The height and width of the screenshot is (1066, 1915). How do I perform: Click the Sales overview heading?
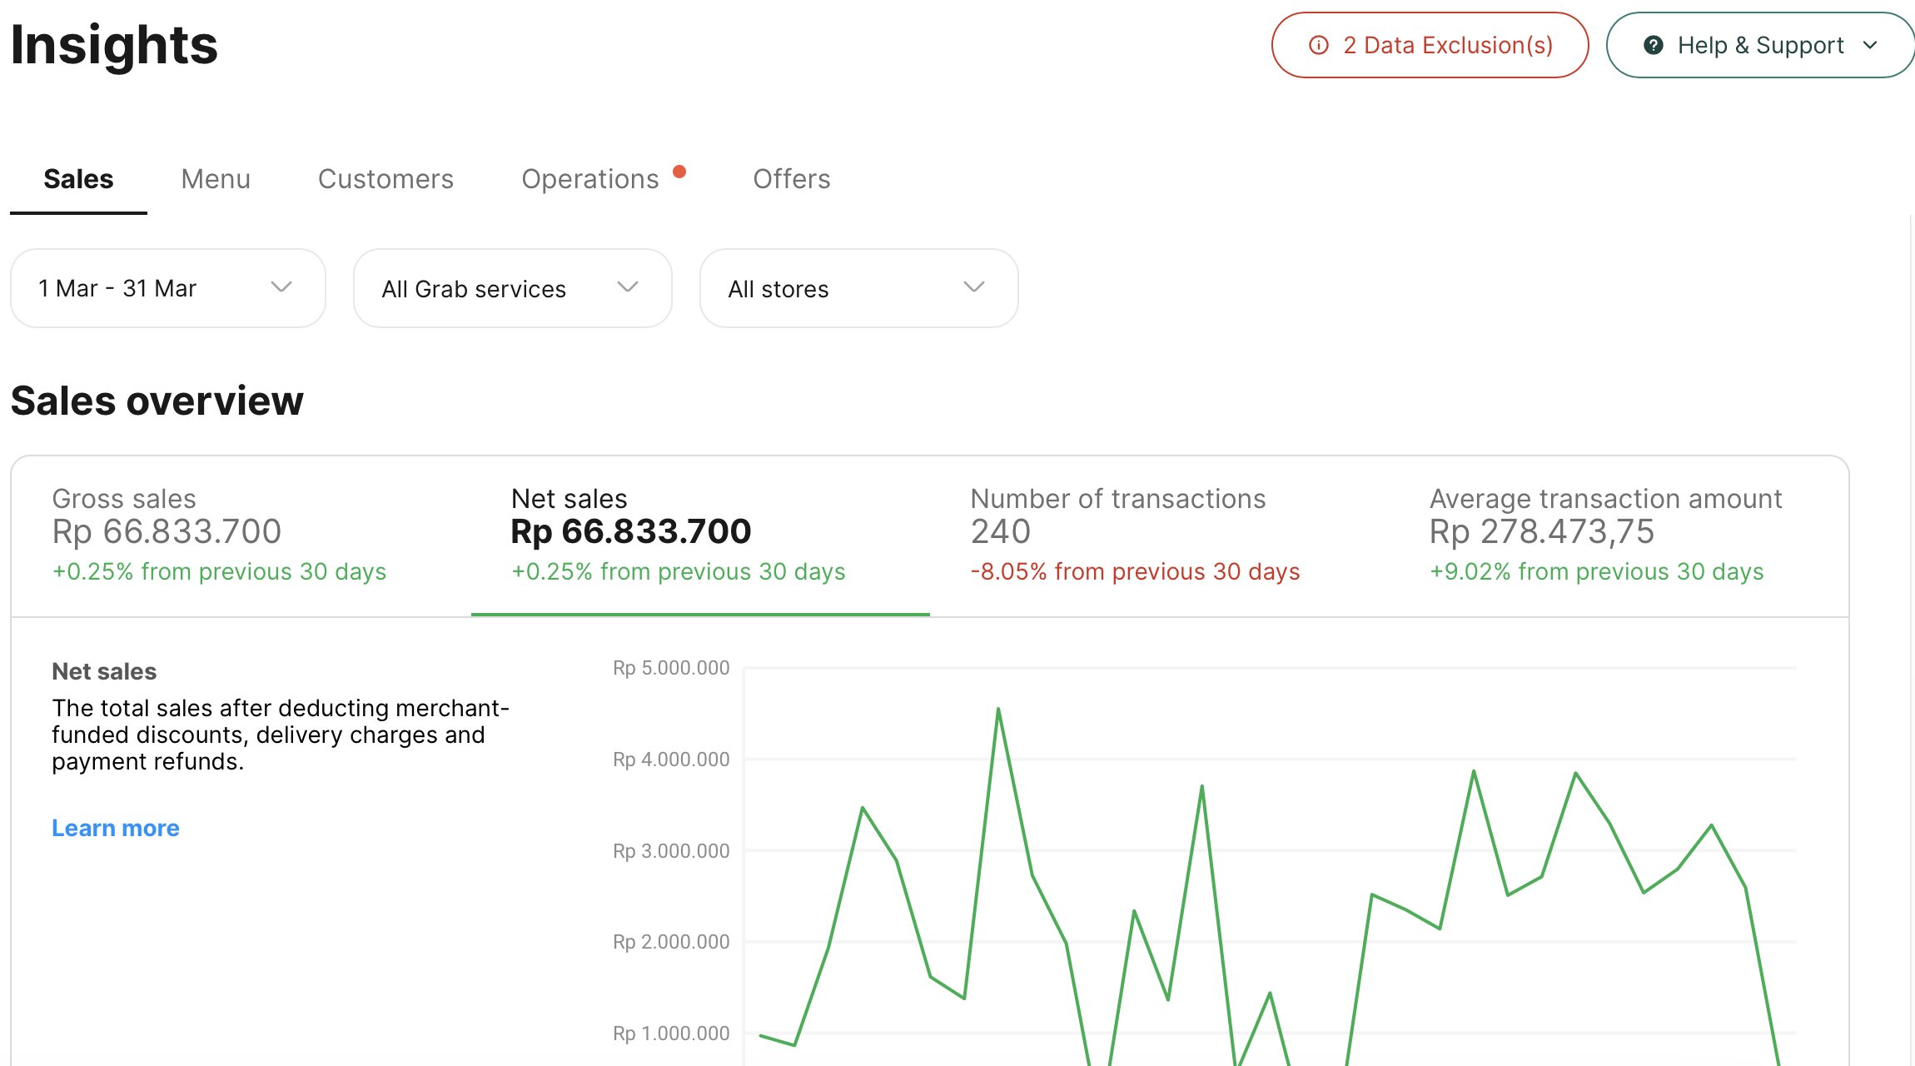[157, 401]
